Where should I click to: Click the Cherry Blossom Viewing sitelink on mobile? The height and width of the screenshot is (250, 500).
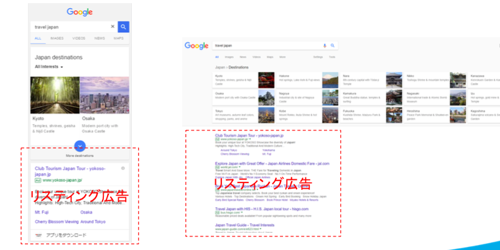coord(57,221)
